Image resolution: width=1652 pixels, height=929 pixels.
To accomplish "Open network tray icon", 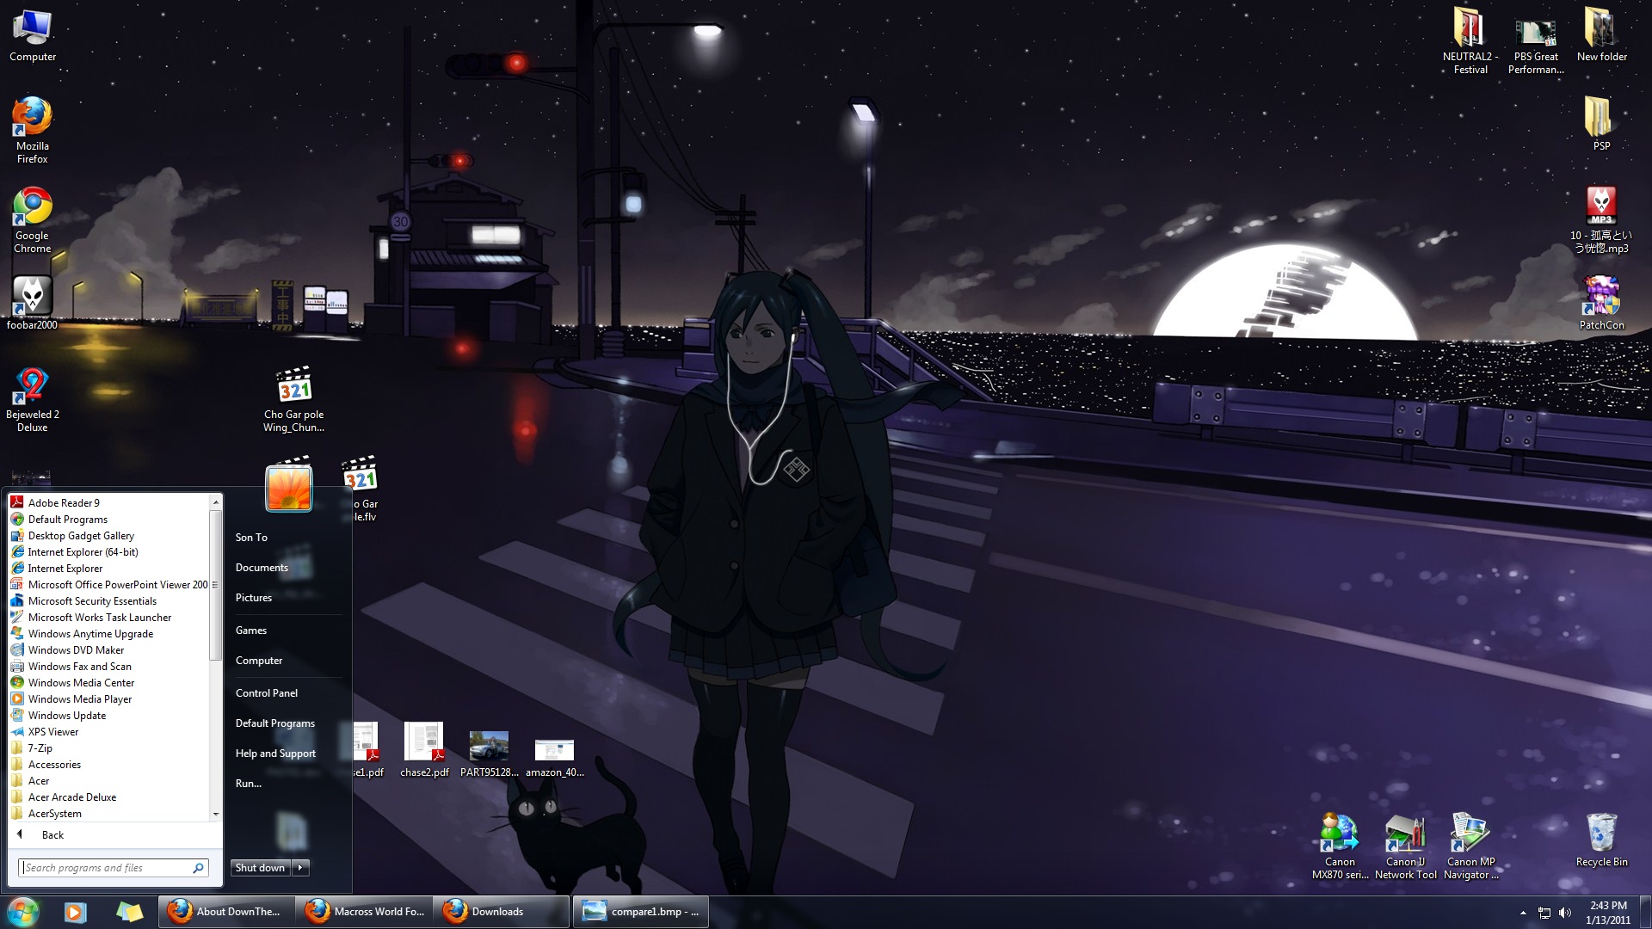I will tap(1544, 913).
